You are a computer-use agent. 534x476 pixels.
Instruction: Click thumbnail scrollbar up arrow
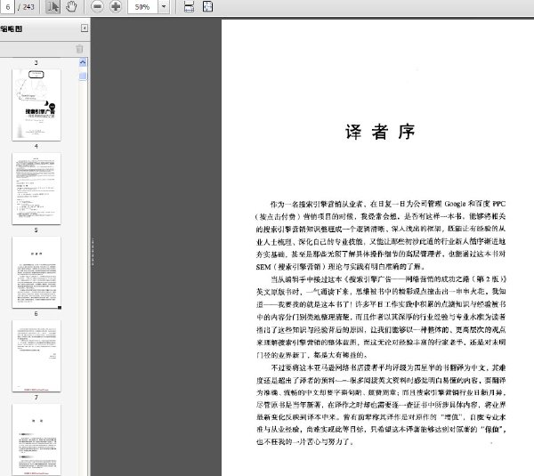[83, 62]
